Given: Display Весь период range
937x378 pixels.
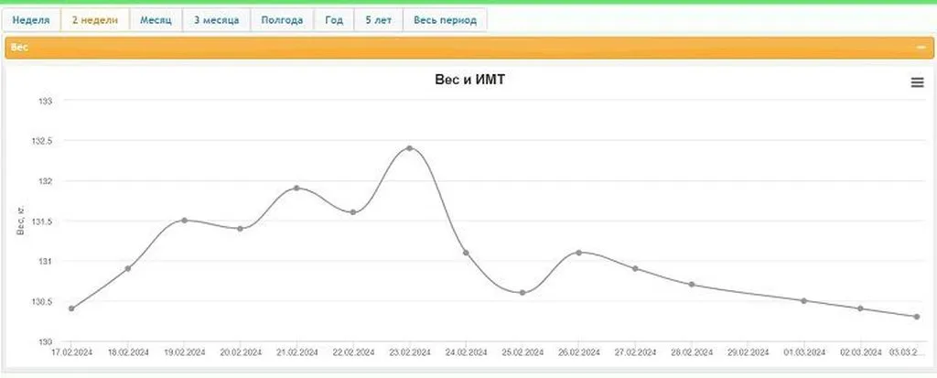Looking at the screenshot, I should [445, 20].
